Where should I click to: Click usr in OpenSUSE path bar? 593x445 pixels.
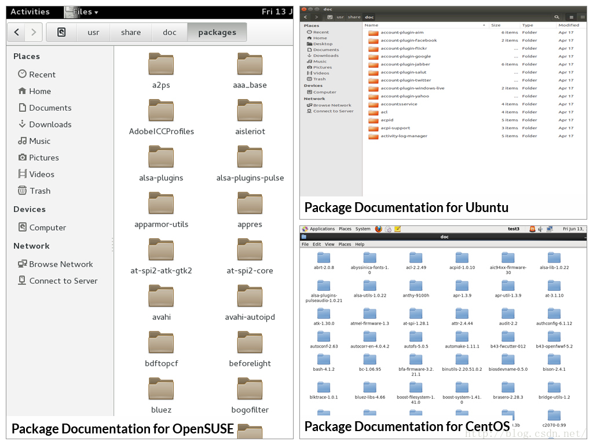(x=93, y=32)
